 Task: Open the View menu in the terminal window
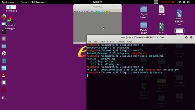(102, 42)
